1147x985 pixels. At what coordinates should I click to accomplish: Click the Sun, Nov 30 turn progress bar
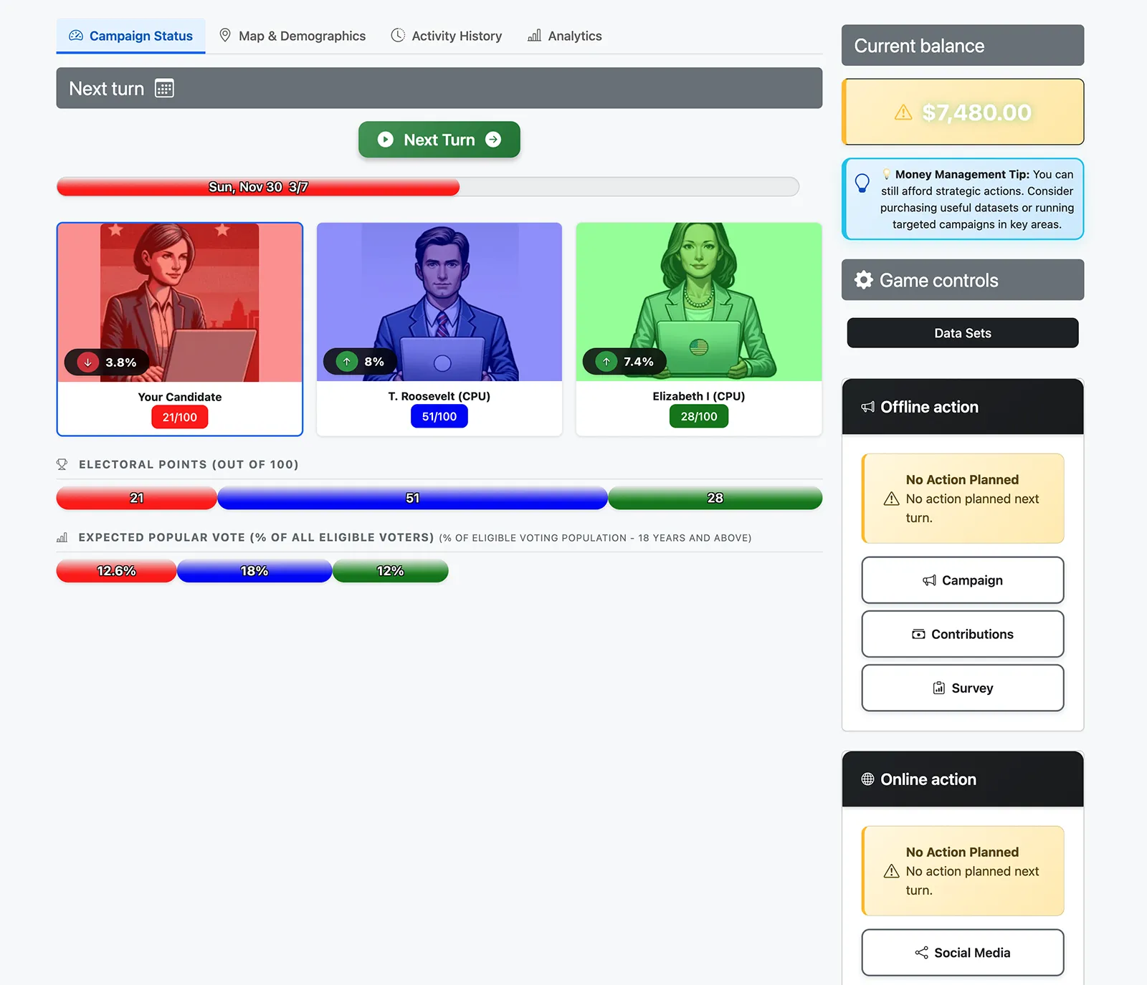tap(428, 187)
